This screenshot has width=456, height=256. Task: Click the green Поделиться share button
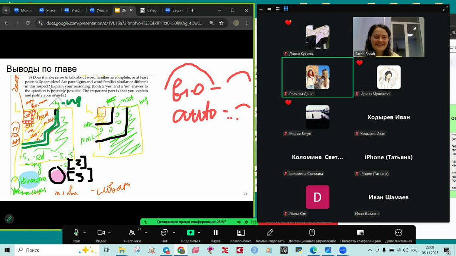coord(190,233)
